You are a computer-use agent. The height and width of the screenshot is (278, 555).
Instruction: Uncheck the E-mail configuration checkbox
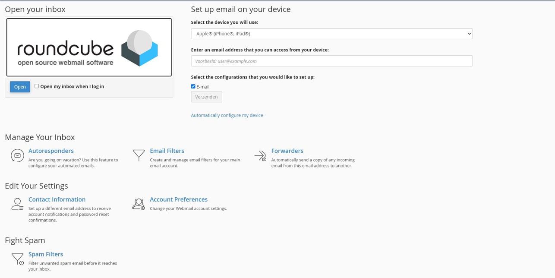[193, 86]
